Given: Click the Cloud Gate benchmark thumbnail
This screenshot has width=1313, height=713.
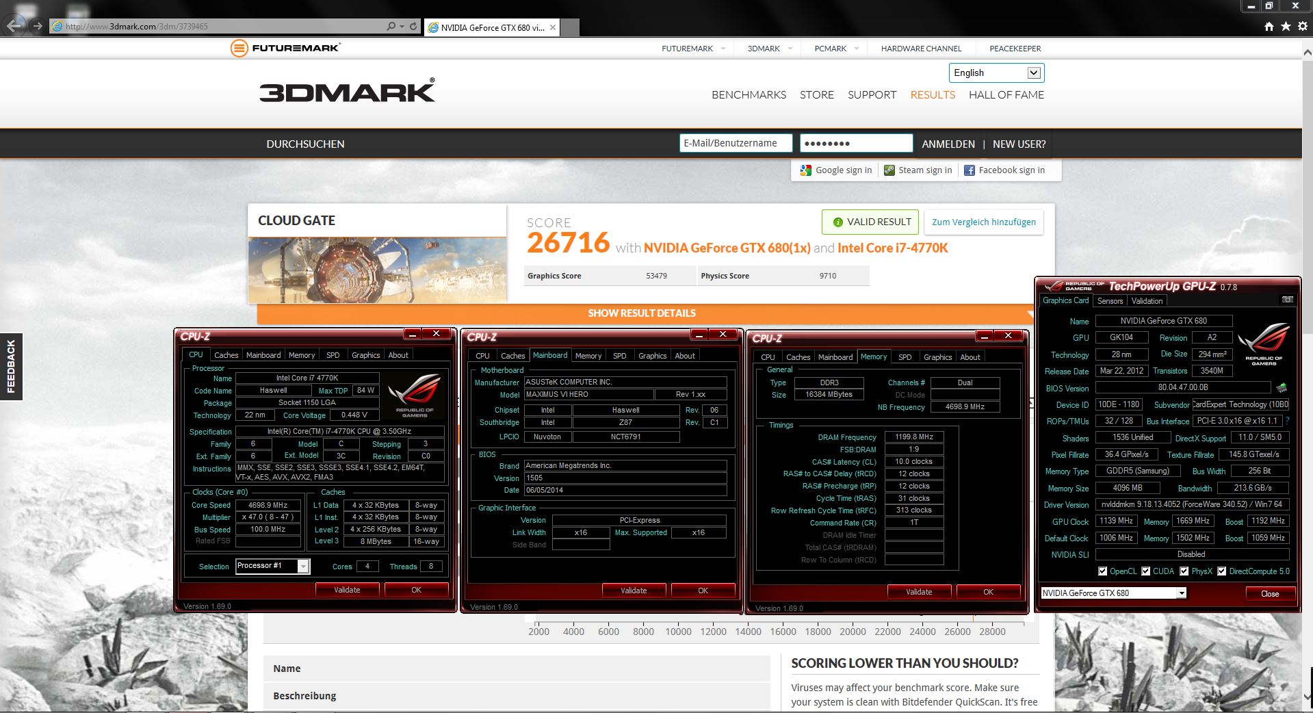Looking at the screenshot, I should pyautogui.click(x=378, y=270).
